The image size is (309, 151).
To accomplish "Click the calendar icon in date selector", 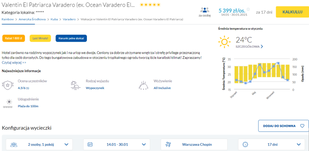I will (90, 144).
